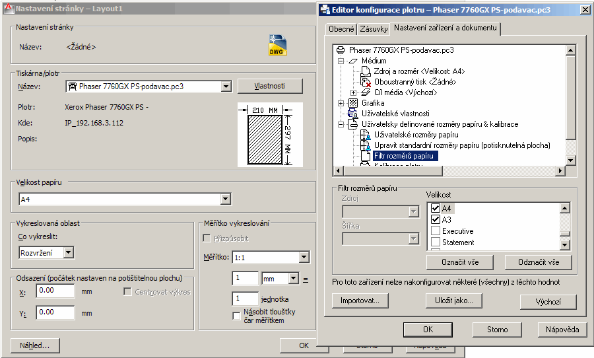Click the Uživatelské vlastnosti printer icon

click(x=353, y=114)
